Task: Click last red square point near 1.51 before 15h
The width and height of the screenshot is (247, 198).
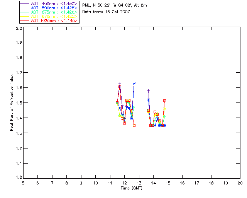Action: [x=165, y=101]
